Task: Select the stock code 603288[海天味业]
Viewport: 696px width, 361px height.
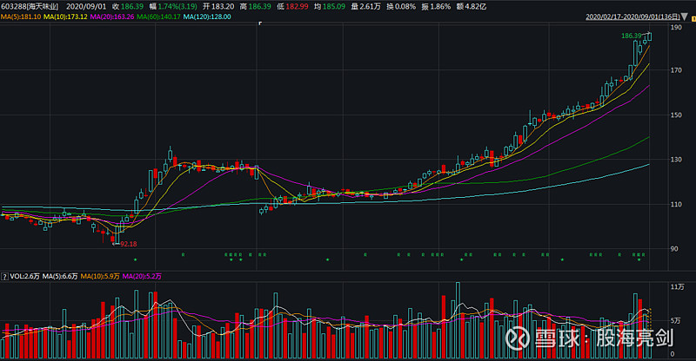Action: [x=30, y=7]
